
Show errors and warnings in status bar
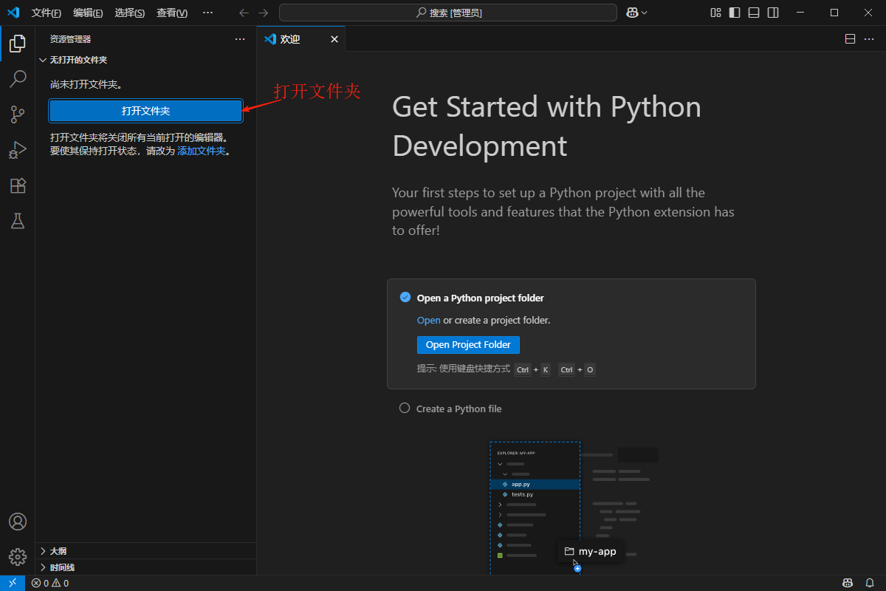50,583
